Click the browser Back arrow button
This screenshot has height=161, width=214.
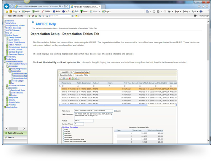click(6, 6)
